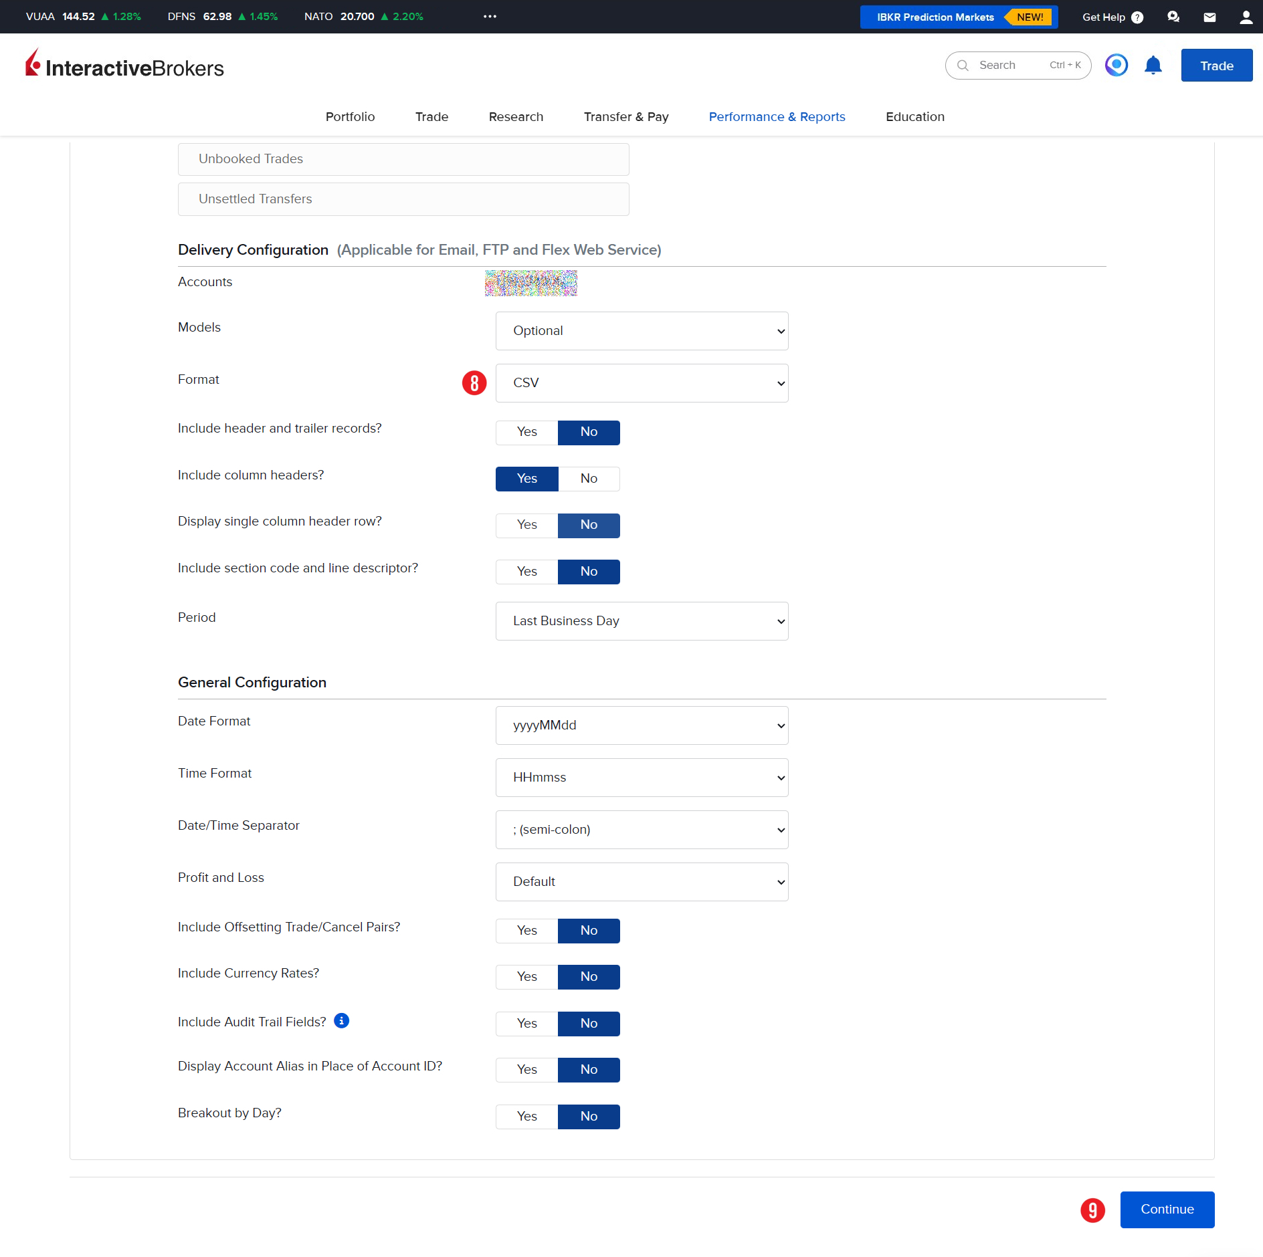This screenshot has width=1263, height=1257.
Task: Select No for include column headers
Action: pos(589,479)
